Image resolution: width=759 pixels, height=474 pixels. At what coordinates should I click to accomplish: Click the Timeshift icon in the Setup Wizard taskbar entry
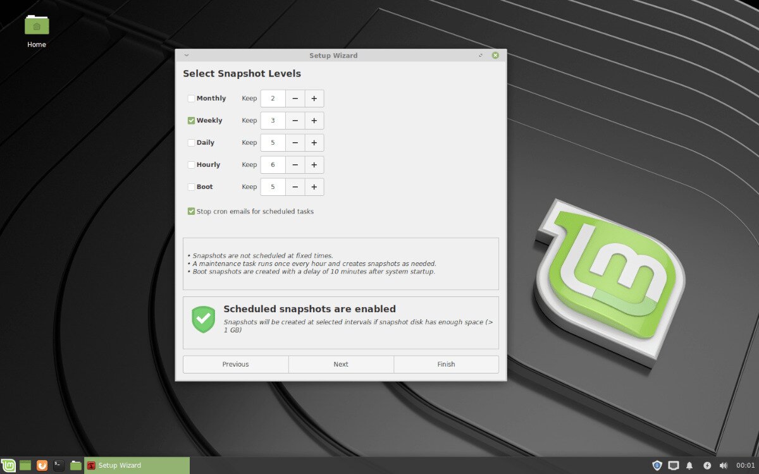tap(91, 465)
